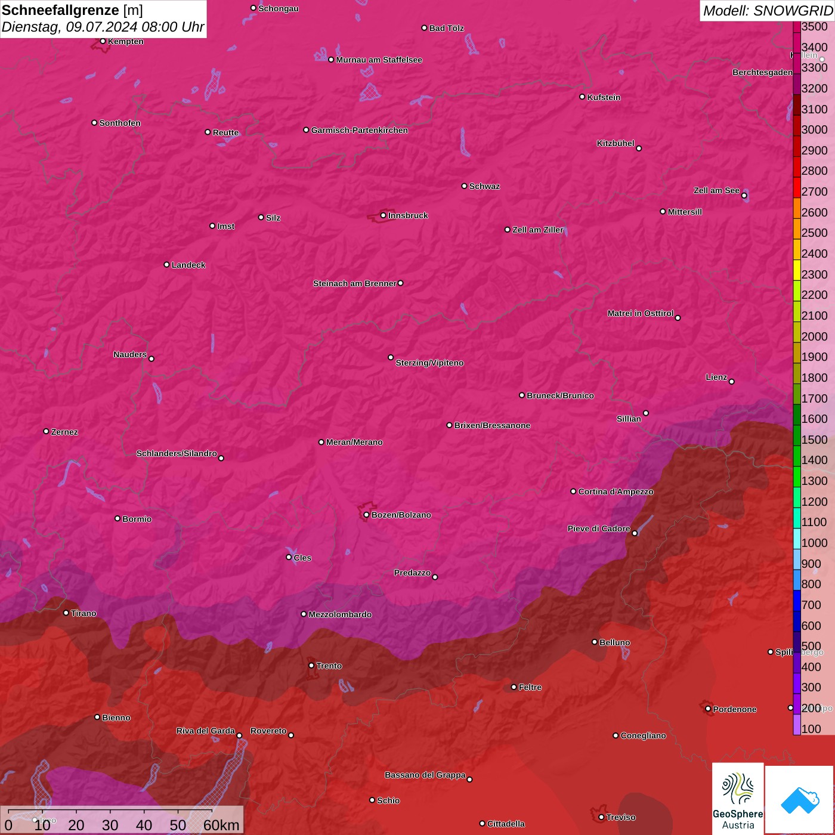This screenshot has width=835, height=835.
Task: Click the 'Bruneck/Brunico' label
Action: (560, 395)
